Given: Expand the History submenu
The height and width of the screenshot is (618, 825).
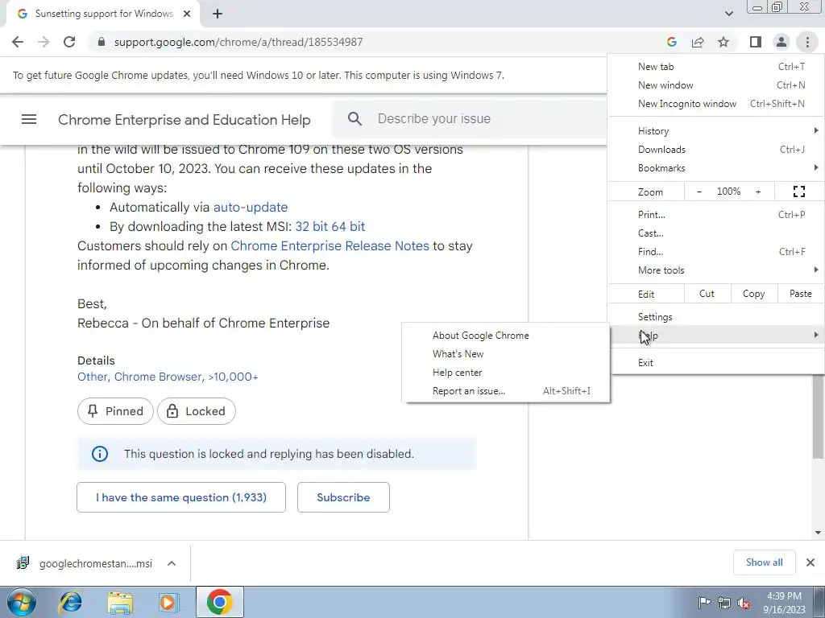Looking at the screenshot, I should point(715,131).
